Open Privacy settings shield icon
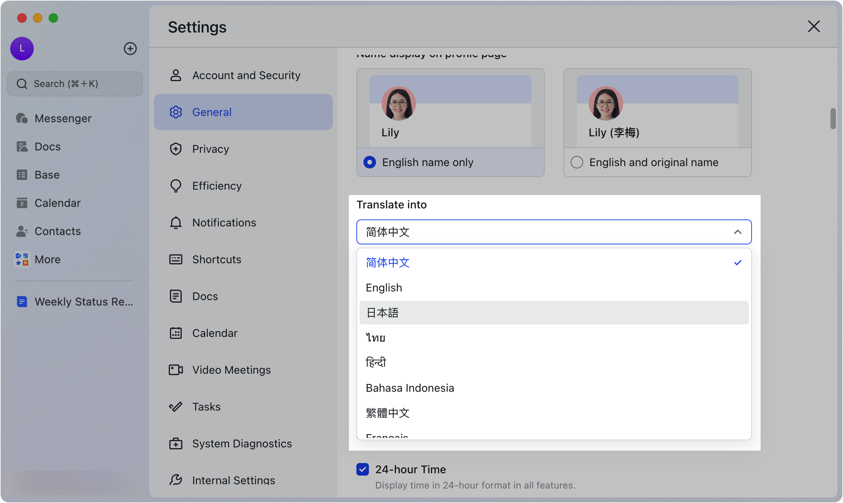Screen dimensions: 843x503 click(176, 149)
